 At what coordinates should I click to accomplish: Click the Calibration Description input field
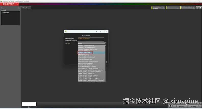tap(91, 41)
